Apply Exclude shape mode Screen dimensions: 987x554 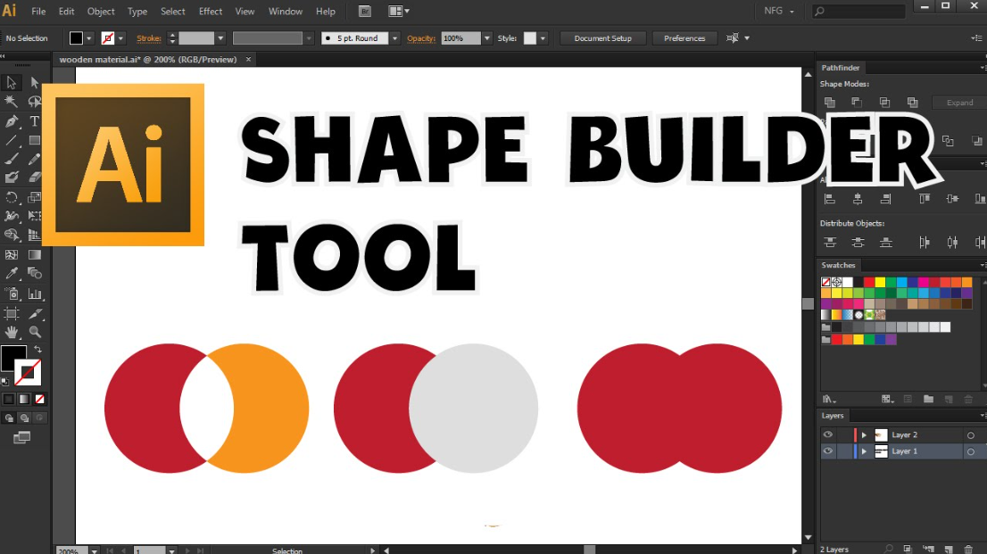912,102
